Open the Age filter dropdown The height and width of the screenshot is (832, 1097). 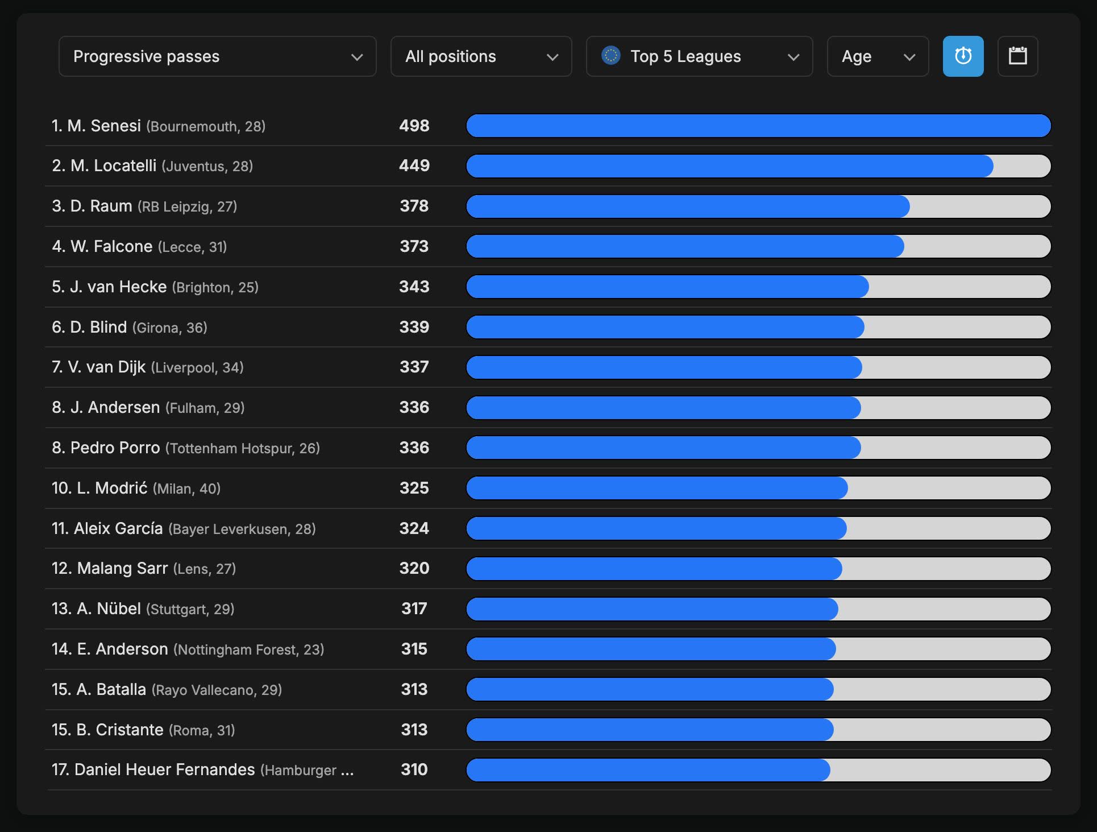pyautogui.click(x=878, y=56)
